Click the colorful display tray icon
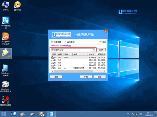 pos(137,114)
